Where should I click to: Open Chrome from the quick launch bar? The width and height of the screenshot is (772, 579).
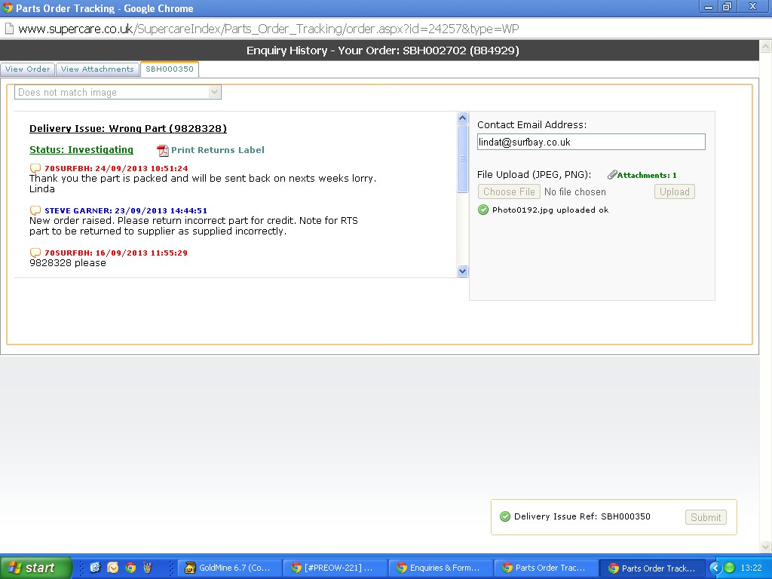(x=130, y=568)
